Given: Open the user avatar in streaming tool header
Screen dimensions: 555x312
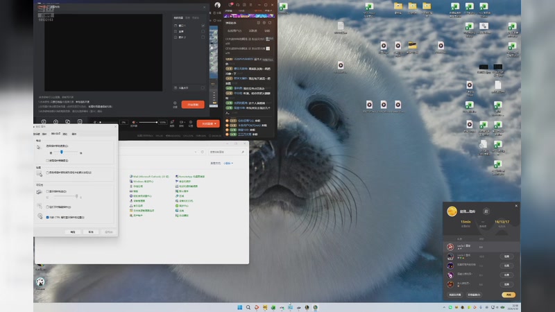Looking at the screenshot, I should point(217,5).
